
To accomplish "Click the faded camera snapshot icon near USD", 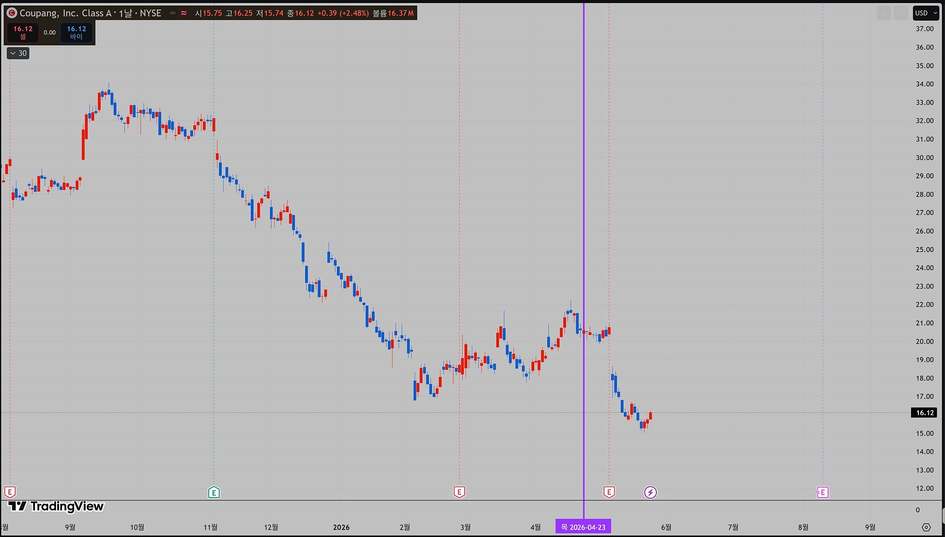I will coord(901,13).
